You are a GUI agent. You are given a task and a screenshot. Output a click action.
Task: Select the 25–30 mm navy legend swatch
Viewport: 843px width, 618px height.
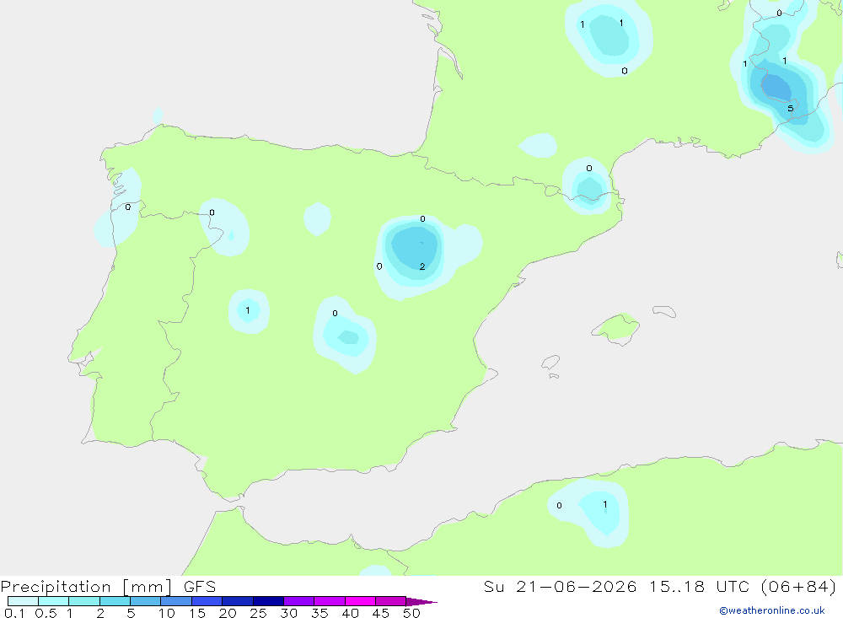[268, 601]
